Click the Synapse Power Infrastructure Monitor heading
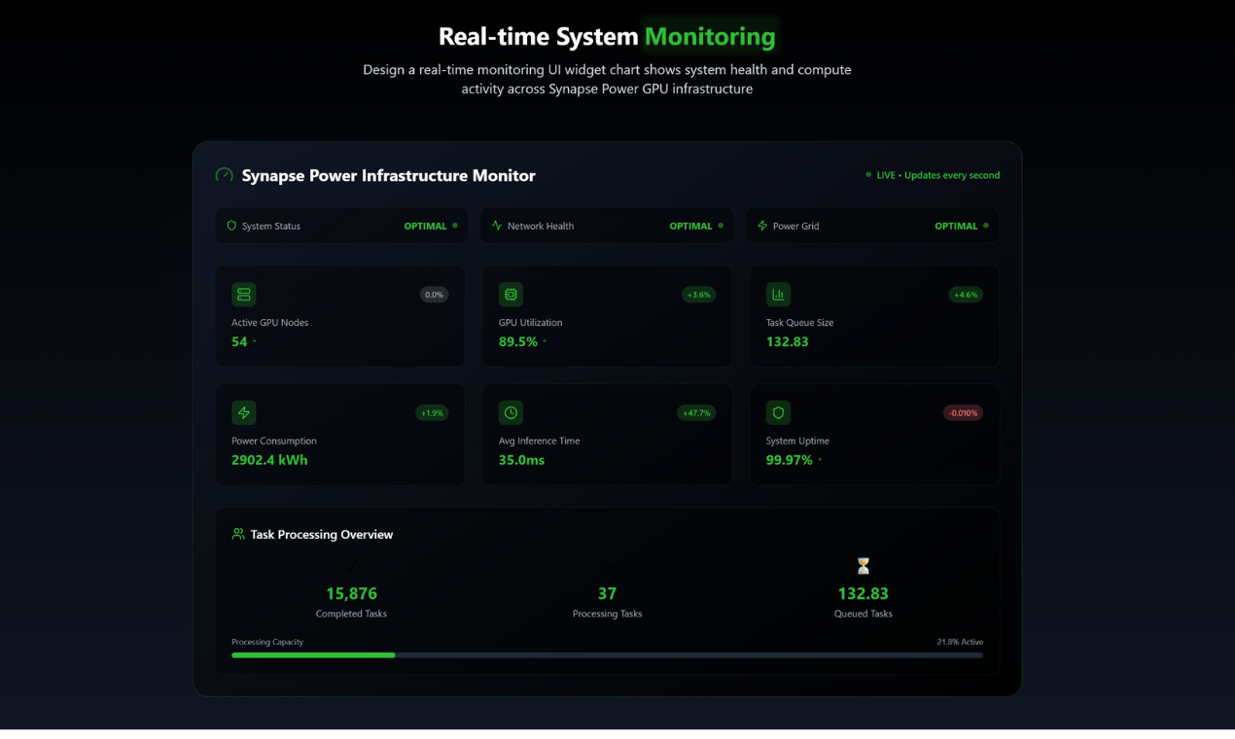 coord(389,176)
